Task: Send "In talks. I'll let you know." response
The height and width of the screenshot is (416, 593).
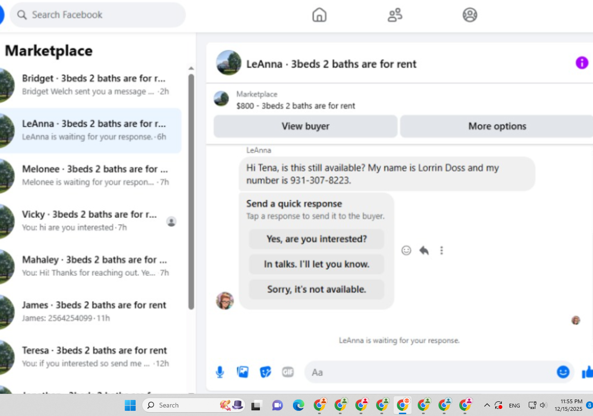Action: pos(317,264)
